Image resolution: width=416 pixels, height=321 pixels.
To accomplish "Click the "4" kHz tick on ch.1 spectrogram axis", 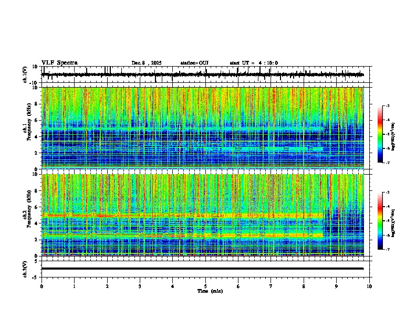I will pos(37,137).
